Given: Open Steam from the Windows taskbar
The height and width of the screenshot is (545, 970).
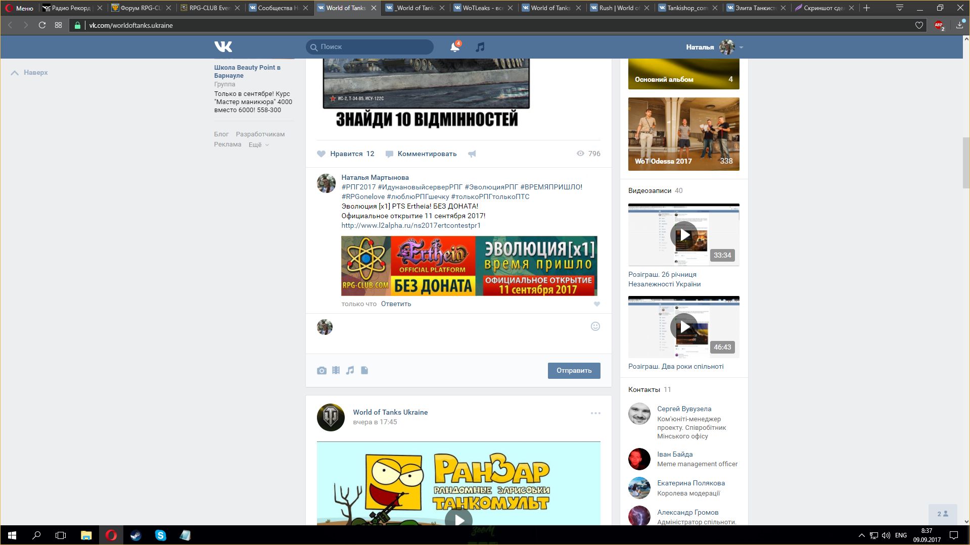Looking at the screenshot, I should click(135, 535).
